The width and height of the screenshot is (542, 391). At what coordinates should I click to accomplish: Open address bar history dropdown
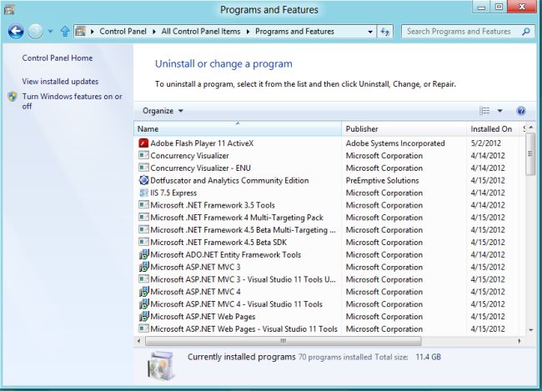[x=370, y=32]
